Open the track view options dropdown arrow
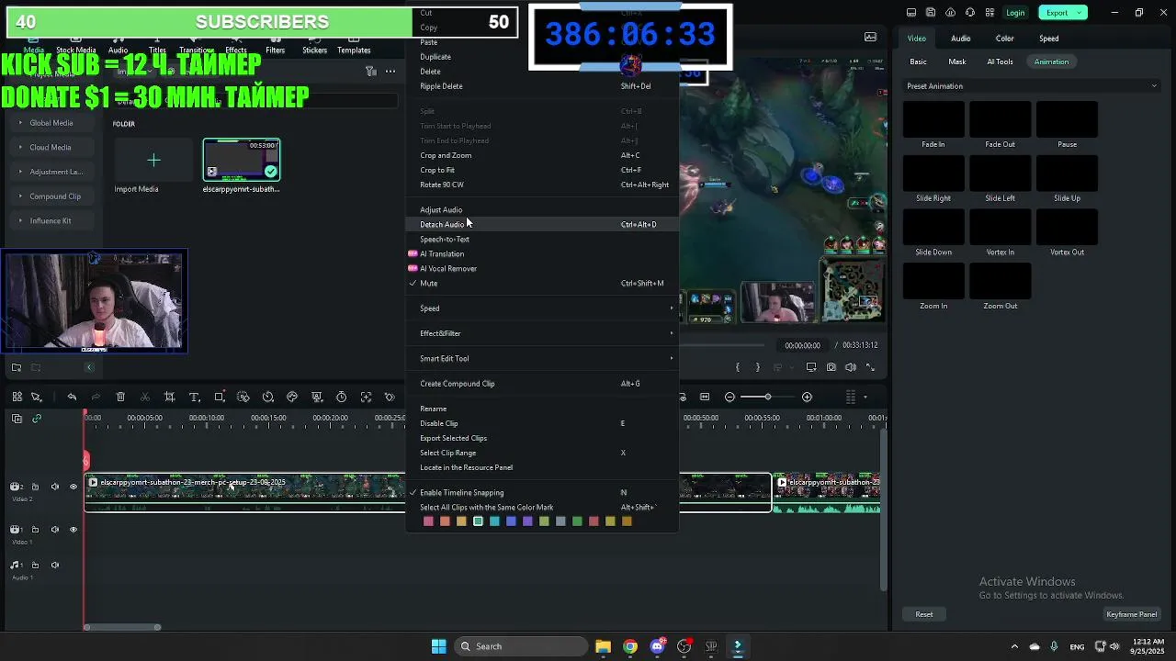This screenshot has width=1176, height=661. [x=865, y=397]
